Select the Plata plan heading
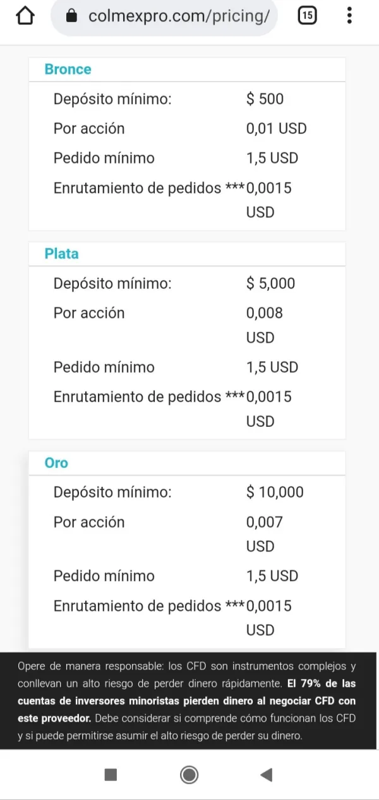 pyautogui.click(x=61, y=254)
